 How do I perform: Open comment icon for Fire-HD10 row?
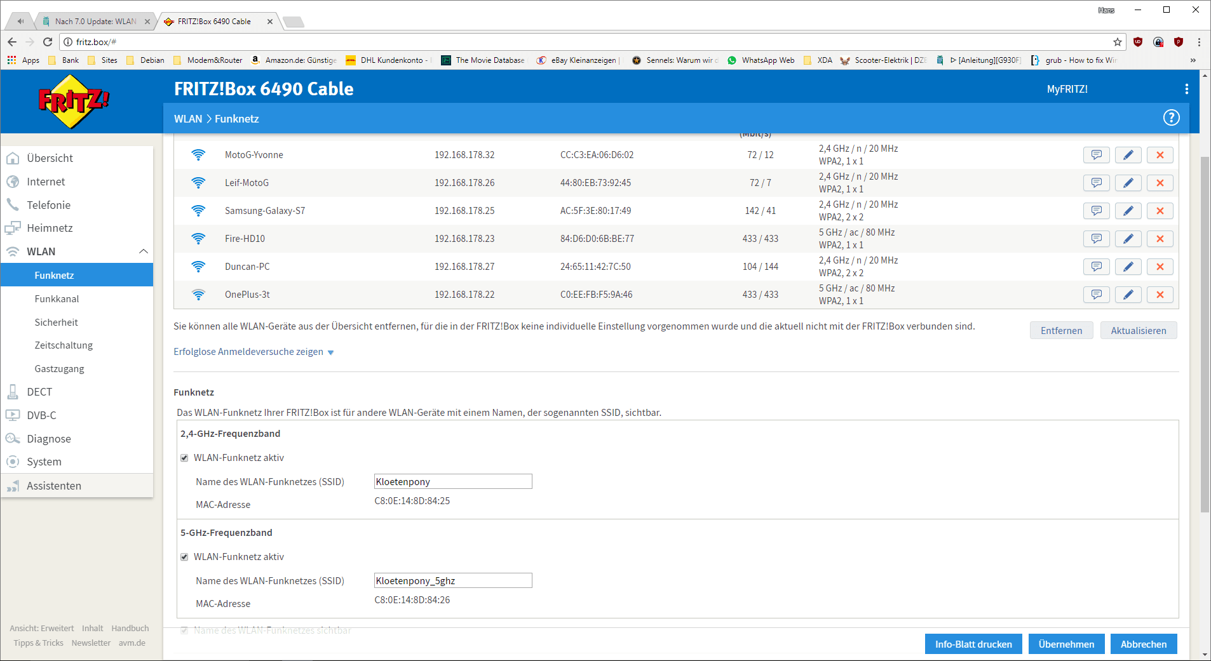1096,239
